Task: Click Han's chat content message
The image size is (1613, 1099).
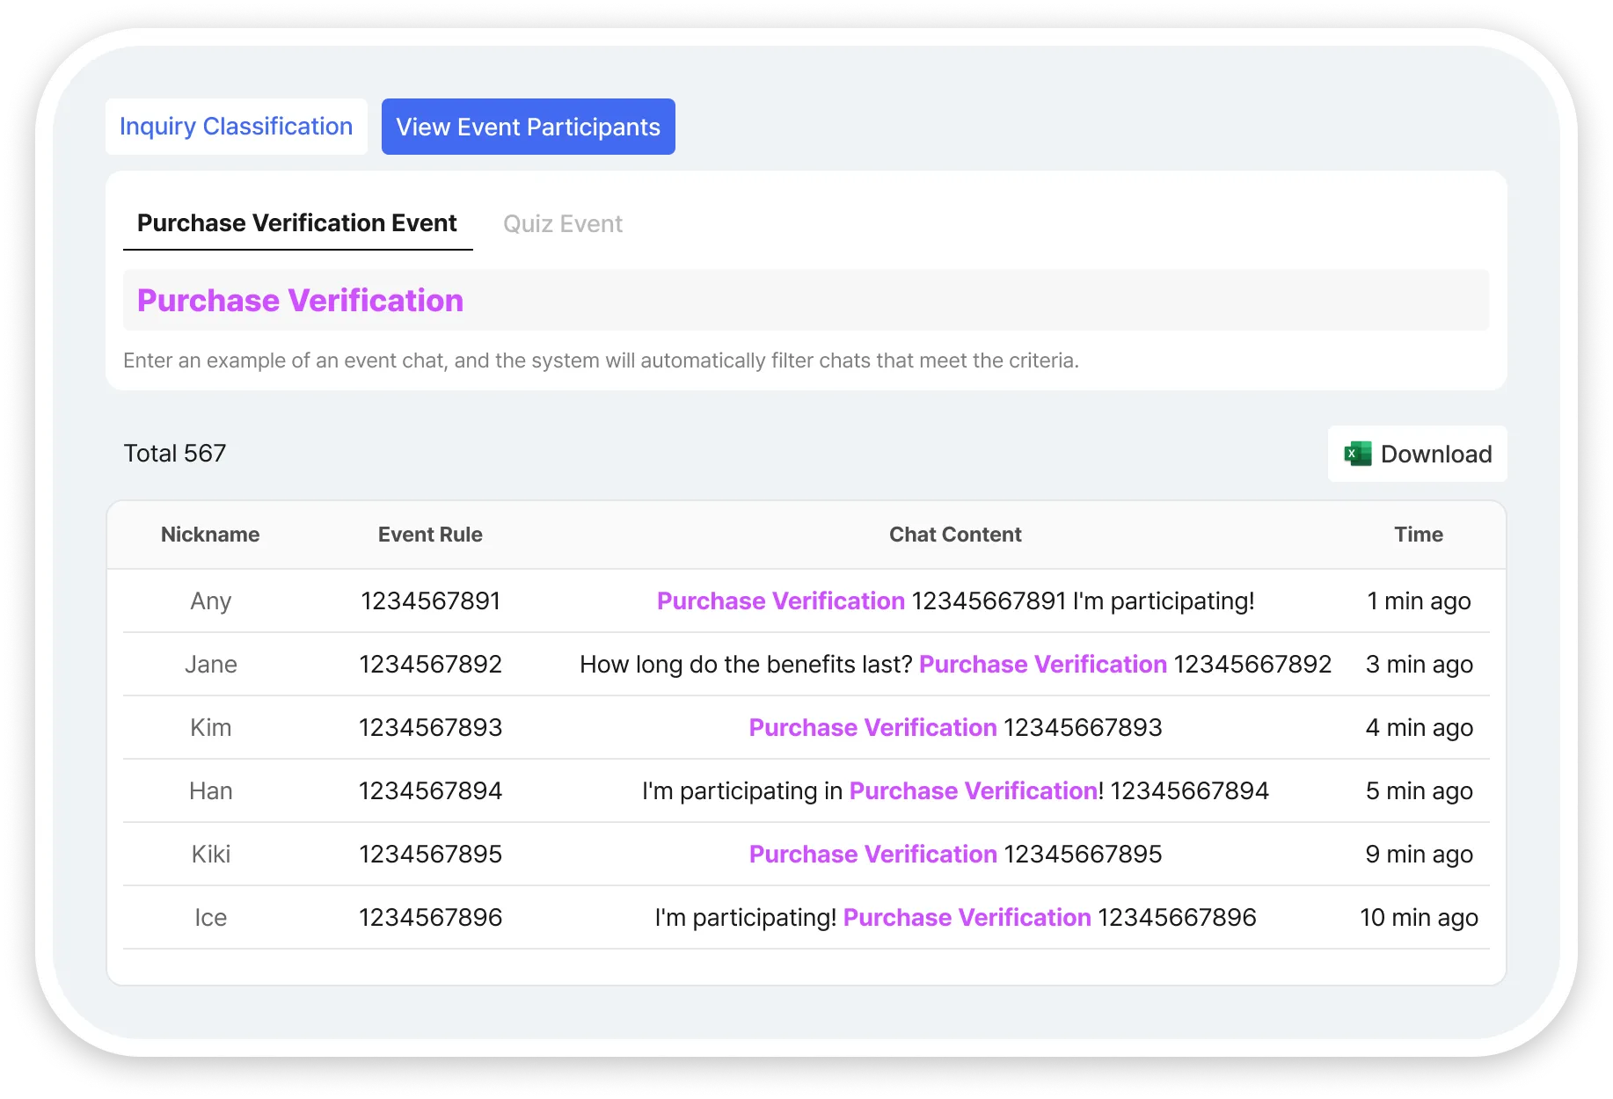Action: click(x=955, y=791)
